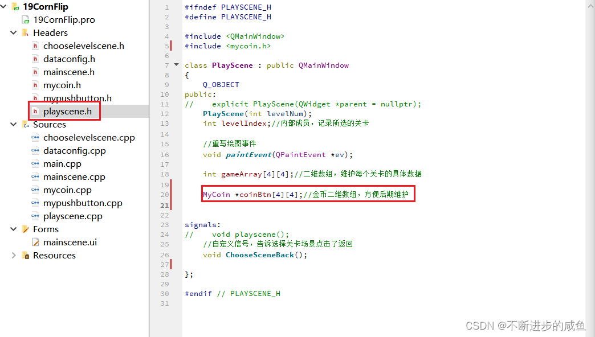
Task: Place cursor on 'MyCoin' in line 20
Action: 217,195
